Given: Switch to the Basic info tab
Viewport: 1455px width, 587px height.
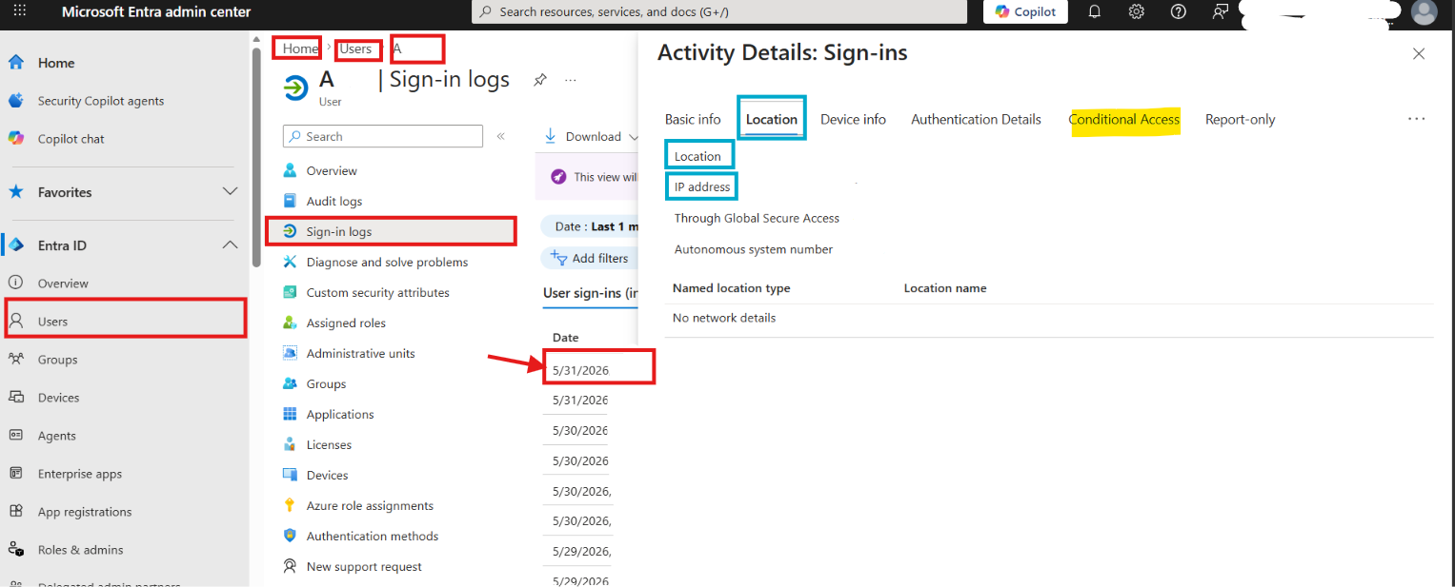Looking at the screenshot, I should click(x=693, y=120).
